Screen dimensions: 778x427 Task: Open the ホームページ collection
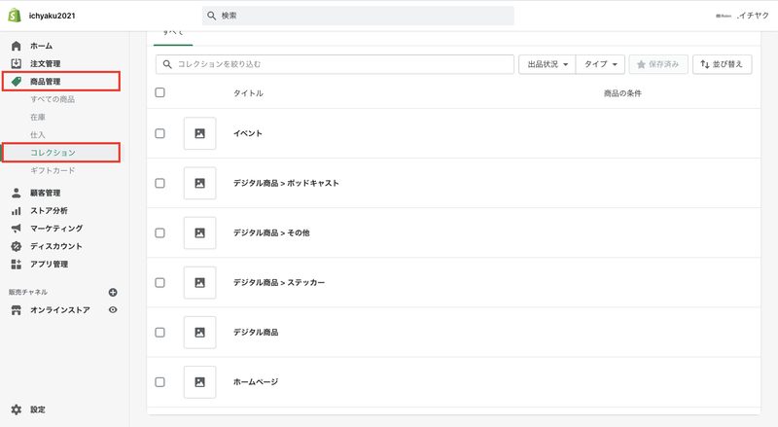256,382
